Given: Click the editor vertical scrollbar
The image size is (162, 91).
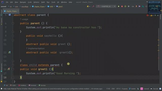Looking at the screenshot, I should click(158, 49).
